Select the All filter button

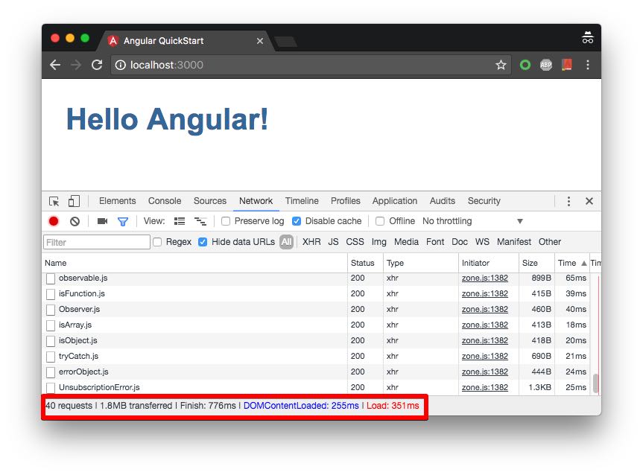[x=286, y=242]
